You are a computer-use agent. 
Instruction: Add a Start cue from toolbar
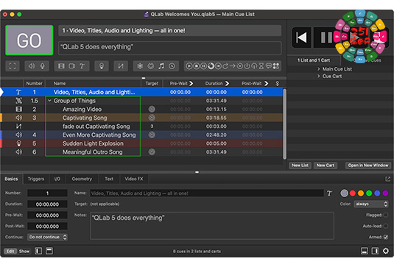(x=189, y=66)
